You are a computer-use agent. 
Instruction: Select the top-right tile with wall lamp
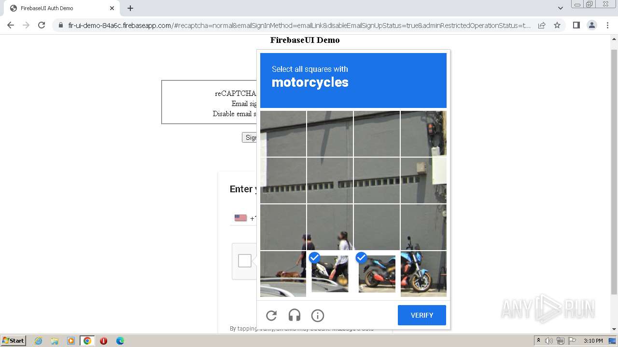(423, 133)
